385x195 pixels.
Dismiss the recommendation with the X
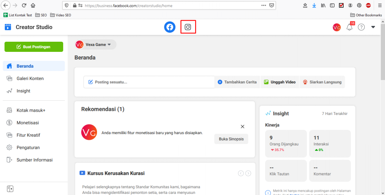[x=243, y=127]
